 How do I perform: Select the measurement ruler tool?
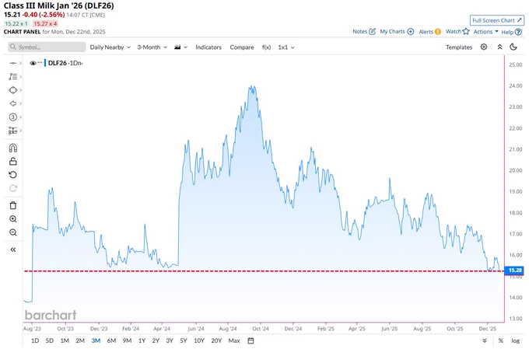(12, 130)
